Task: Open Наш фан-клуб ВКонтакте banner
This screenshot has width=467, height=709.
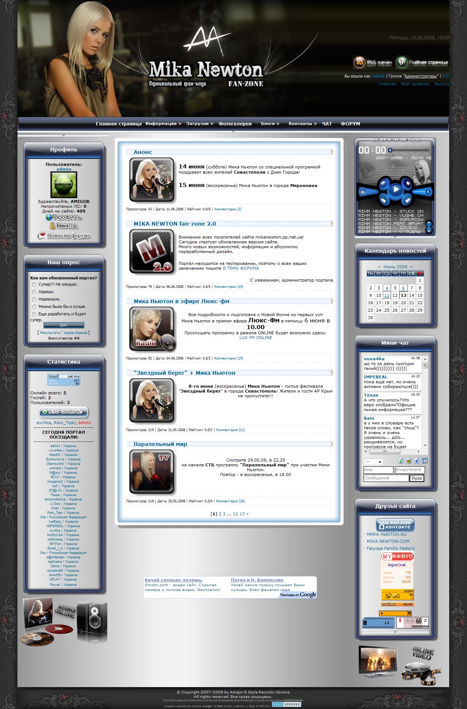Action: pos(395,525)
